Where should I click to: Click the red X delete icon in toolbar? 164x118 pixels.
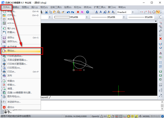point(78,12)
